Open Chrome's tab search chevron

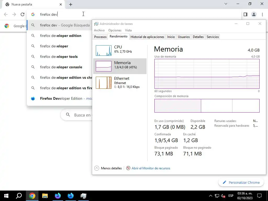pyautogui.click(x=226, y=4)
